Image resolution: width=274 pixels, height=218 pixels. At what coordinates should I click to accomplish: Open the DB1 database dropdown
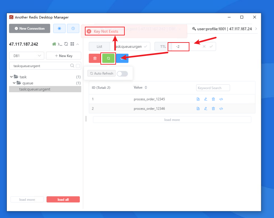point(26,56)
